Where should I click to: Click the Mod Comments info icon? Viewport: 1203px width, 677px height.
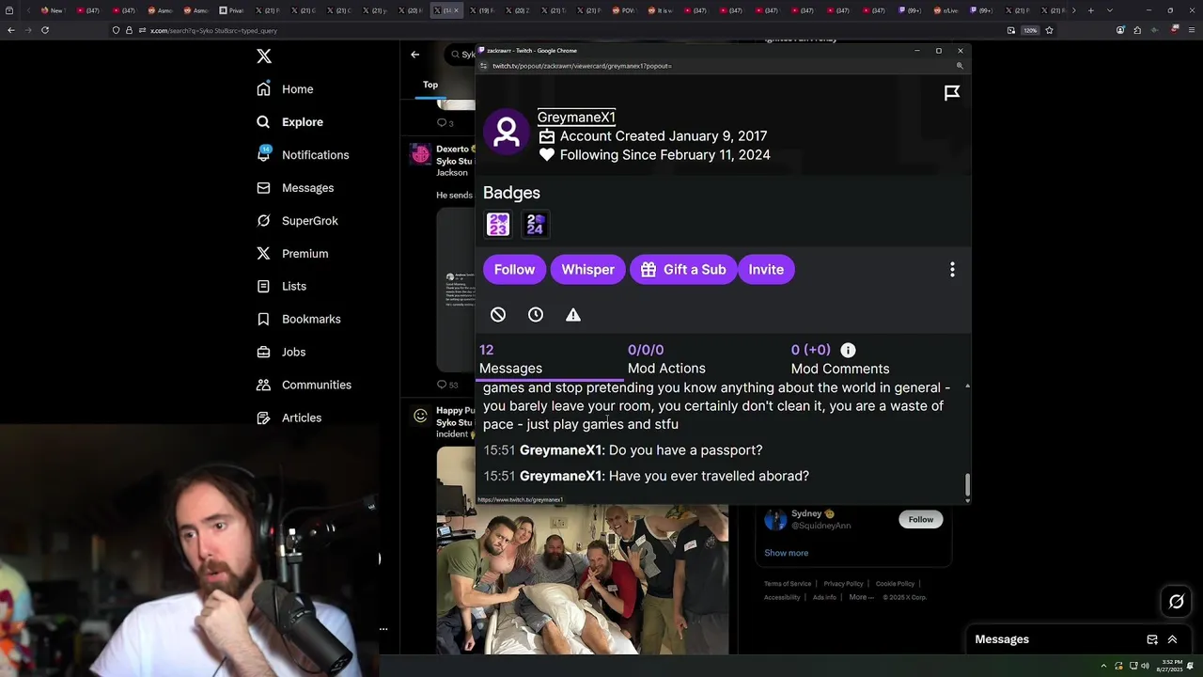(848, 350)
